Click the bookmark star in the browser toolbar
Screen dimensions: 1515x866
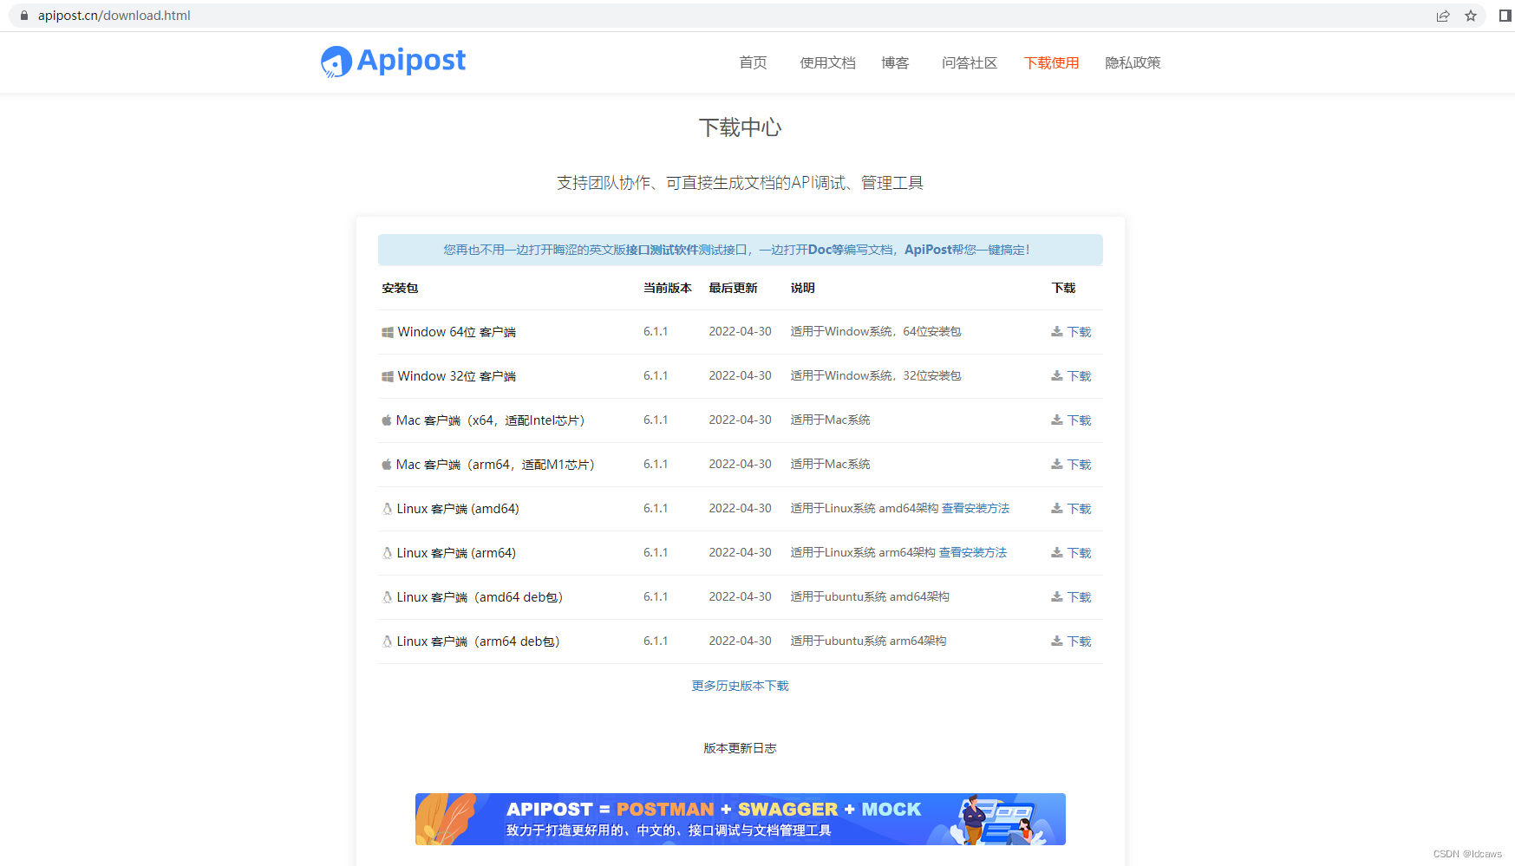pyautogui.click(x=1472, y=16)
